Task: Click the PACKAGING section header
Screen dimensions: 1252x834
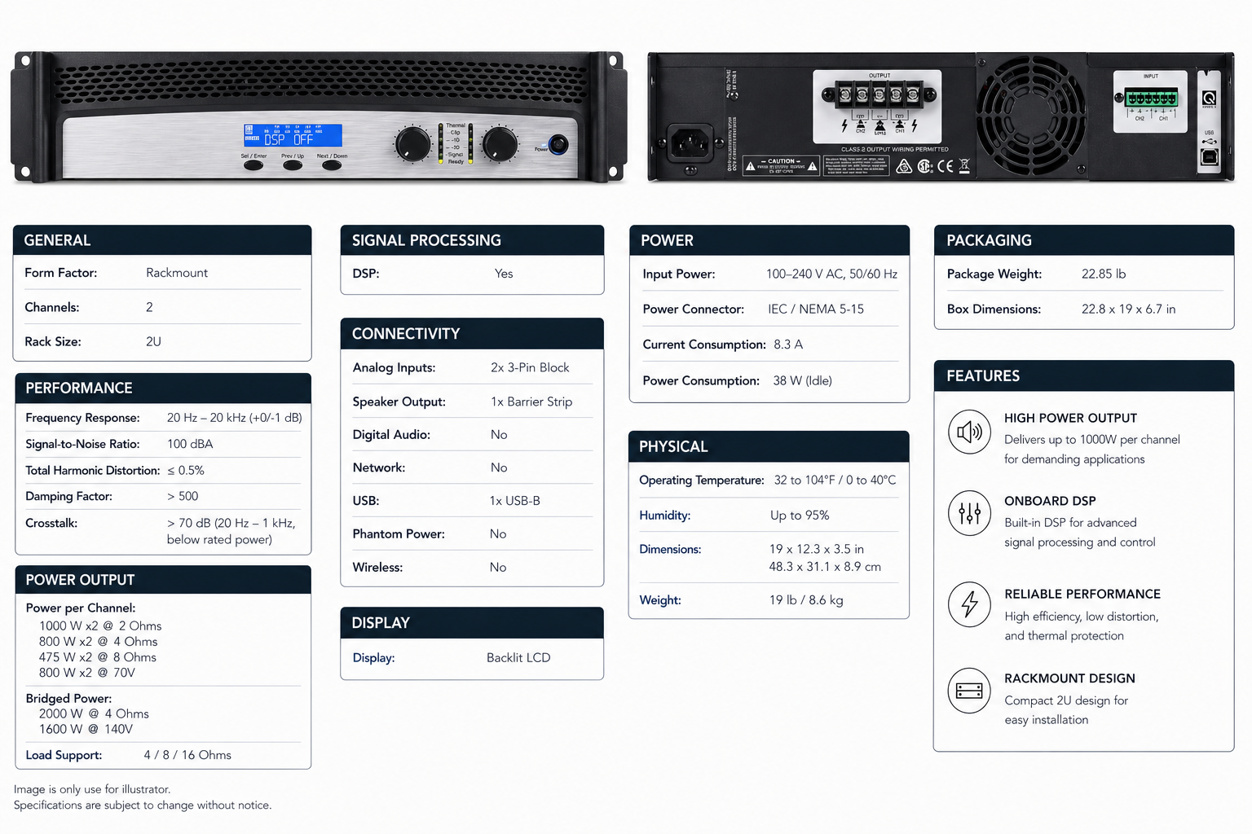Action: coord(1084,240)
